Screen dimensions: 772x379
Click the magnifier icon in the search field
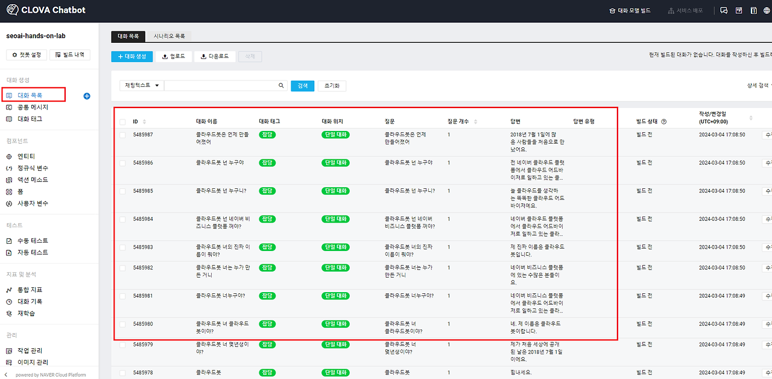pos(281,86)
